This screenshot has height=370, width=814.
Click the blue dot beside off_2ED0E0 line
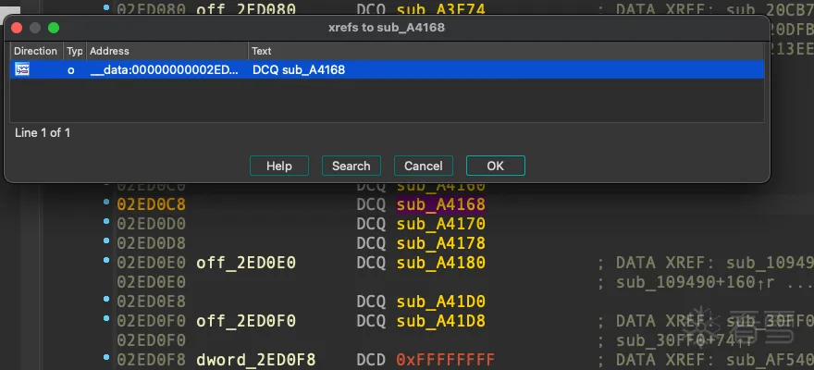click(107, 263)
